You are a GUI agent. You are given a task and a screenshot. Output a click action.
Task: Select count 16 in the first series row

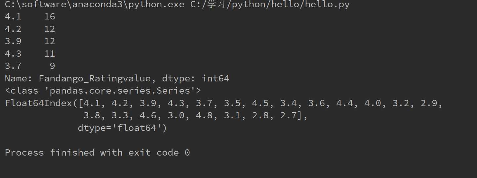50,16
